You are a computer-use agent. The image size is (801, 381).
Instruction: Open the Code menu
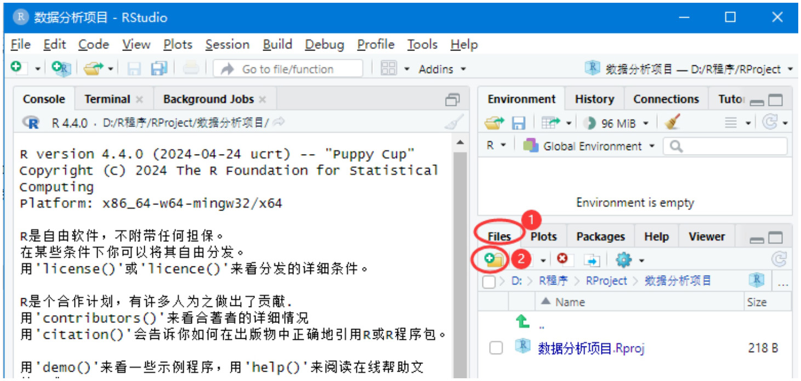point(94,44)
